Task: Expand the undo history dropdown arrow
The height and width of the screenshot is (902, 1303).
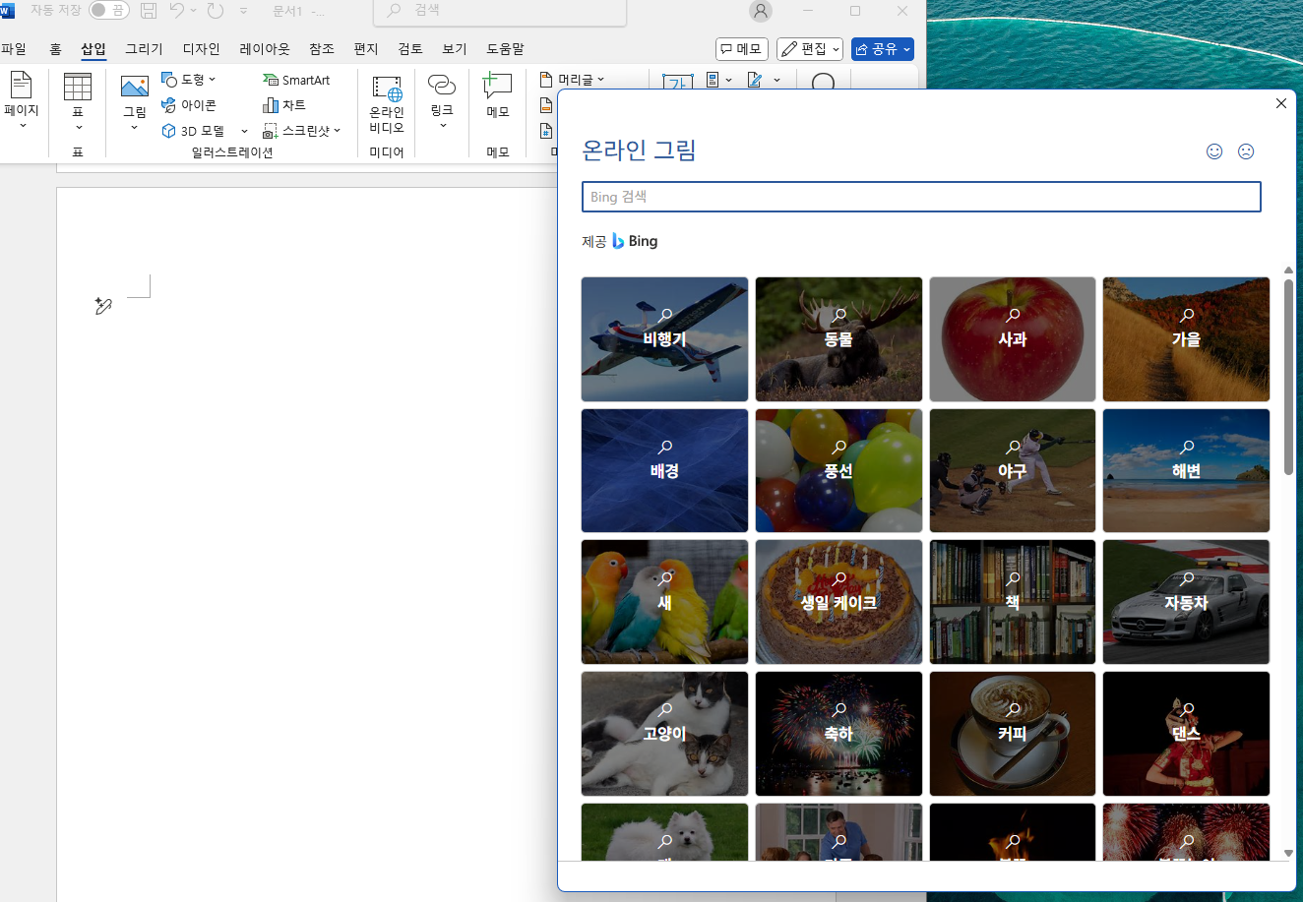Action: 193,11
